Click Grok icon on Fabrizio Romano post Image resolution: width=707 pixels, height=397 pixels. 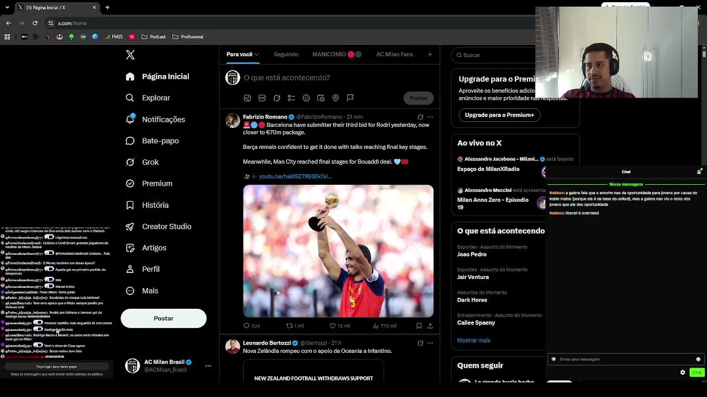click(x=420, y=117)
